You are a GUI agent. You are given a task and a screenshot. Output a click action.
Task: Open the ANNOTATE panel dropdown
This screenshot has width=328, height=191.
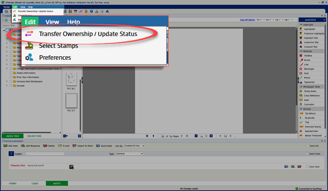(324, 20)
